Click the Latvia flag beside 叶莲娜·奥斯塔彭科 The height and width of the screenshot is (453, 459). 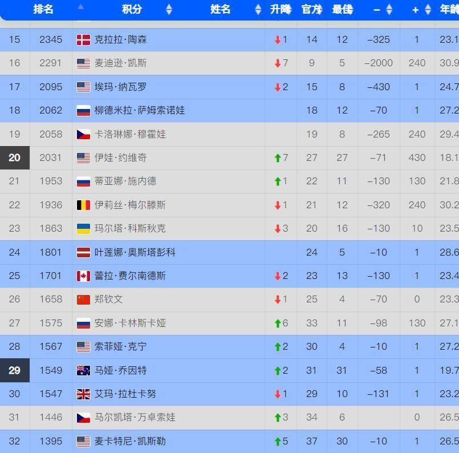click(x=83, y=252)
